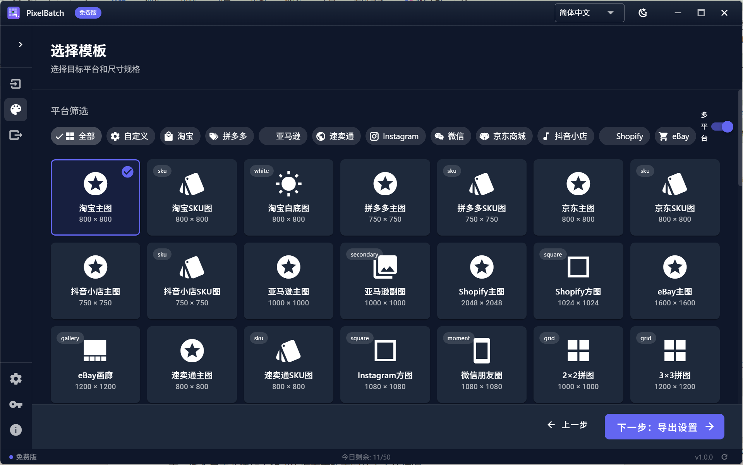Expand the collapsed sidebar with chevron

click(21, 44)
